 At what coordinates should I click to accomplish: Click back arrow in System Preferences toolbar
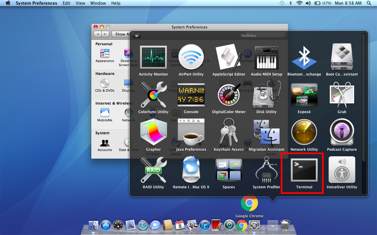coord(98,34)
